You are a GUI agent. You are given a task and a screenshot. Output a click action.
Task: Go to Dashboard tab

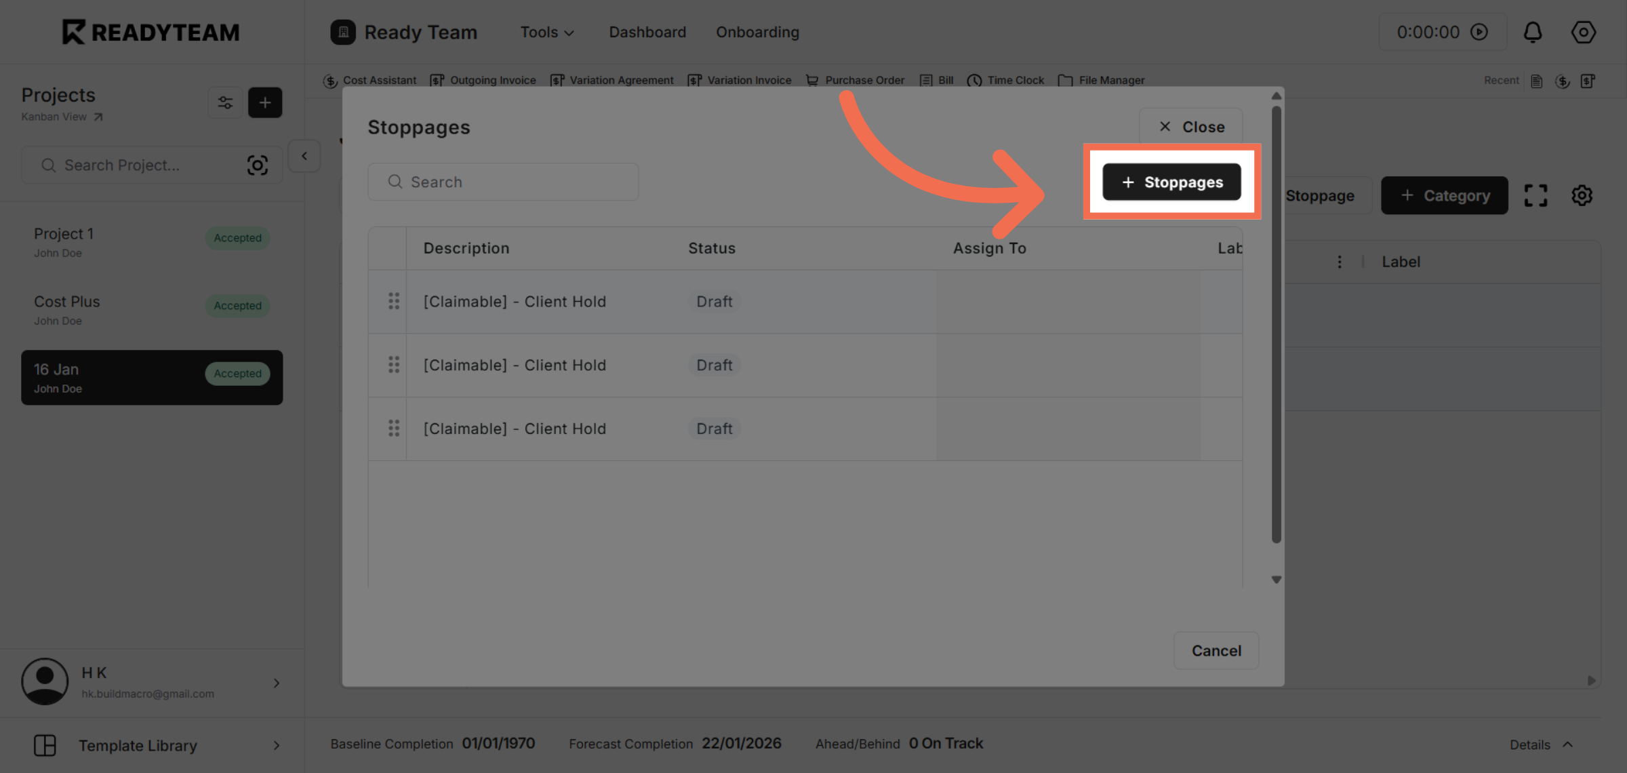pyautogui.click(x=647, y=32)
